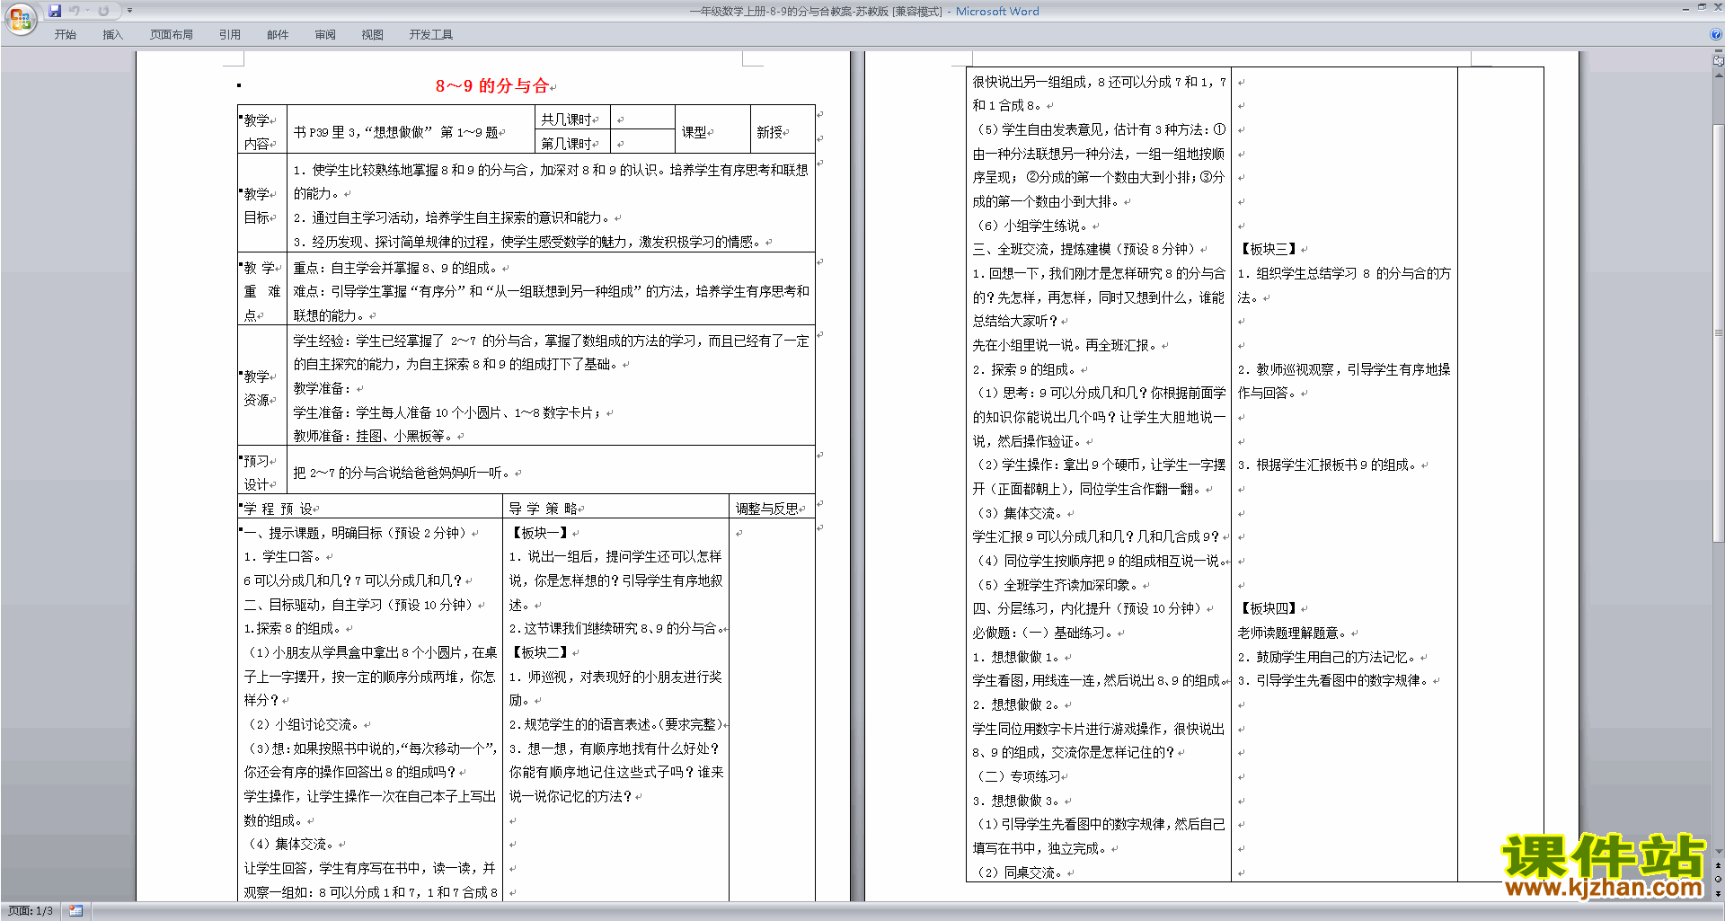Click the line （二）专项练习 on page two
This screenshot has height=921, width=1725.
(1017, 776)
